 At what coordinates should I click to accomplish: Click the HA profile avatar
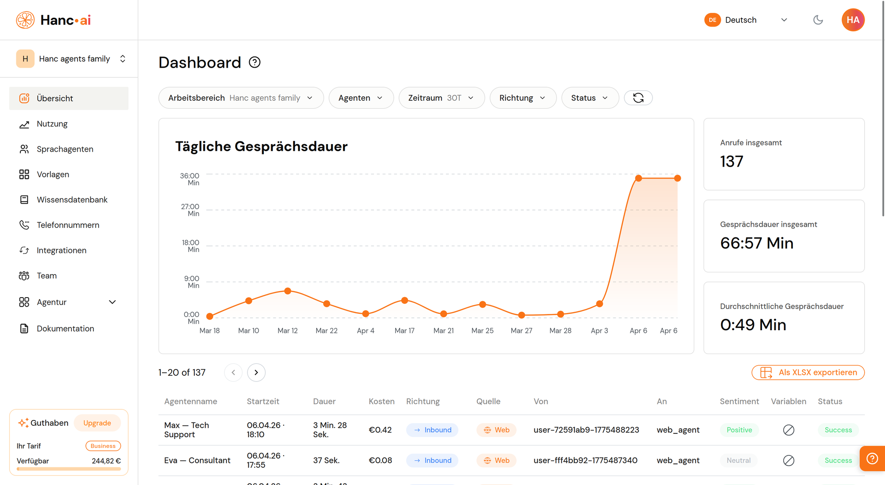click(853, 19)
